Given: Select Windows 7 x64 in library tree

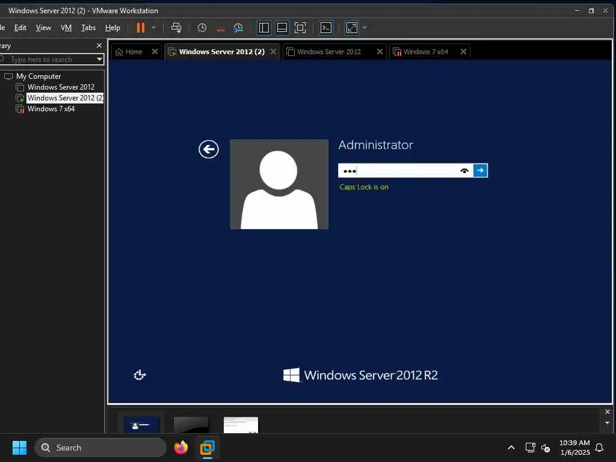Looking at the screenshot, I should 51,109.
